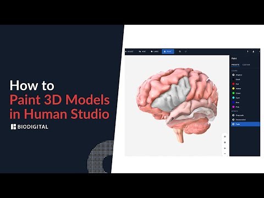Open the help question mark icon
This screenshot has height=198, width=264.
248,52
